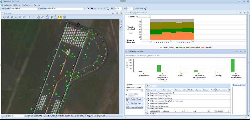Open the Reportes menu
This screenshot has height=120, width=250.
[x=37, y=5]
